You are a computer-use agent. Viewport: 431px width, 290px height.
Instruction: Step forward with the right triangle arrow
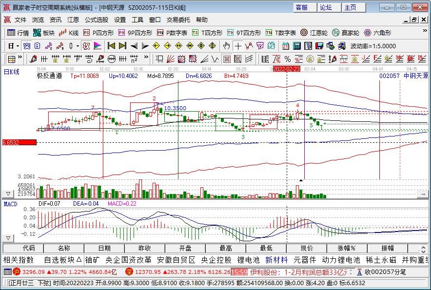[x=145, y=46]
